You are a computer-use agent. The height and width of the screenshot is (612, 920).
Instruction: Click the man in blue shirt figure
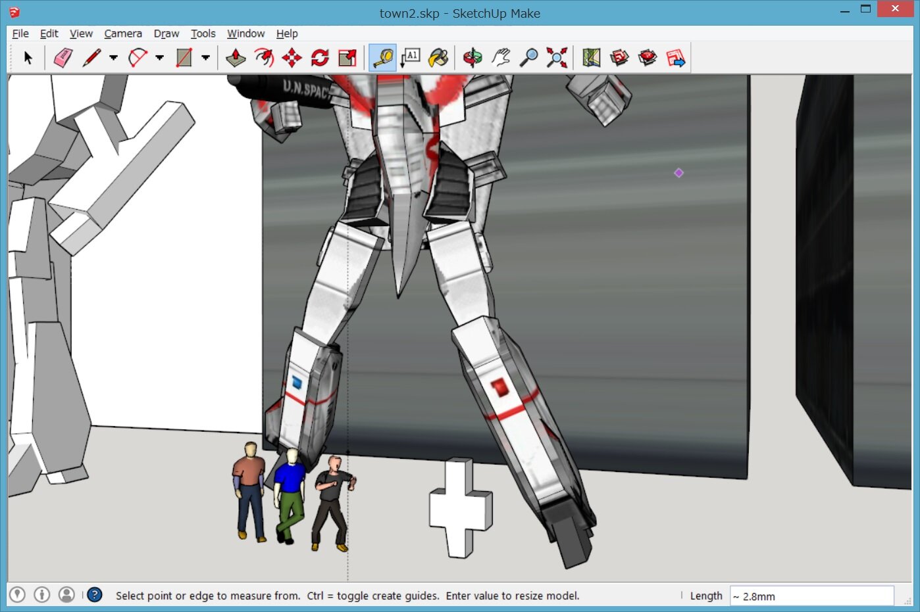pos(289,496)
